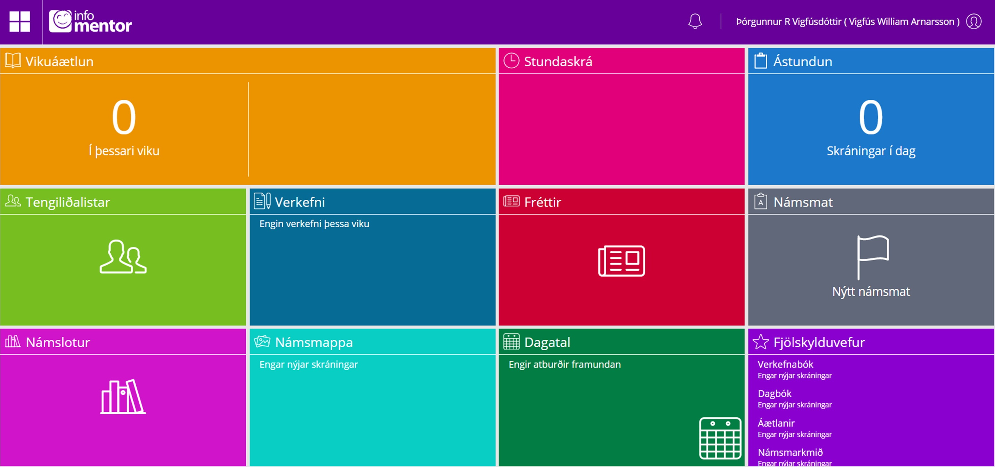The width and height of the screenshot is (995, 467).
Task: Open the Námslotur tile title
Action: [x=58, y=342]
